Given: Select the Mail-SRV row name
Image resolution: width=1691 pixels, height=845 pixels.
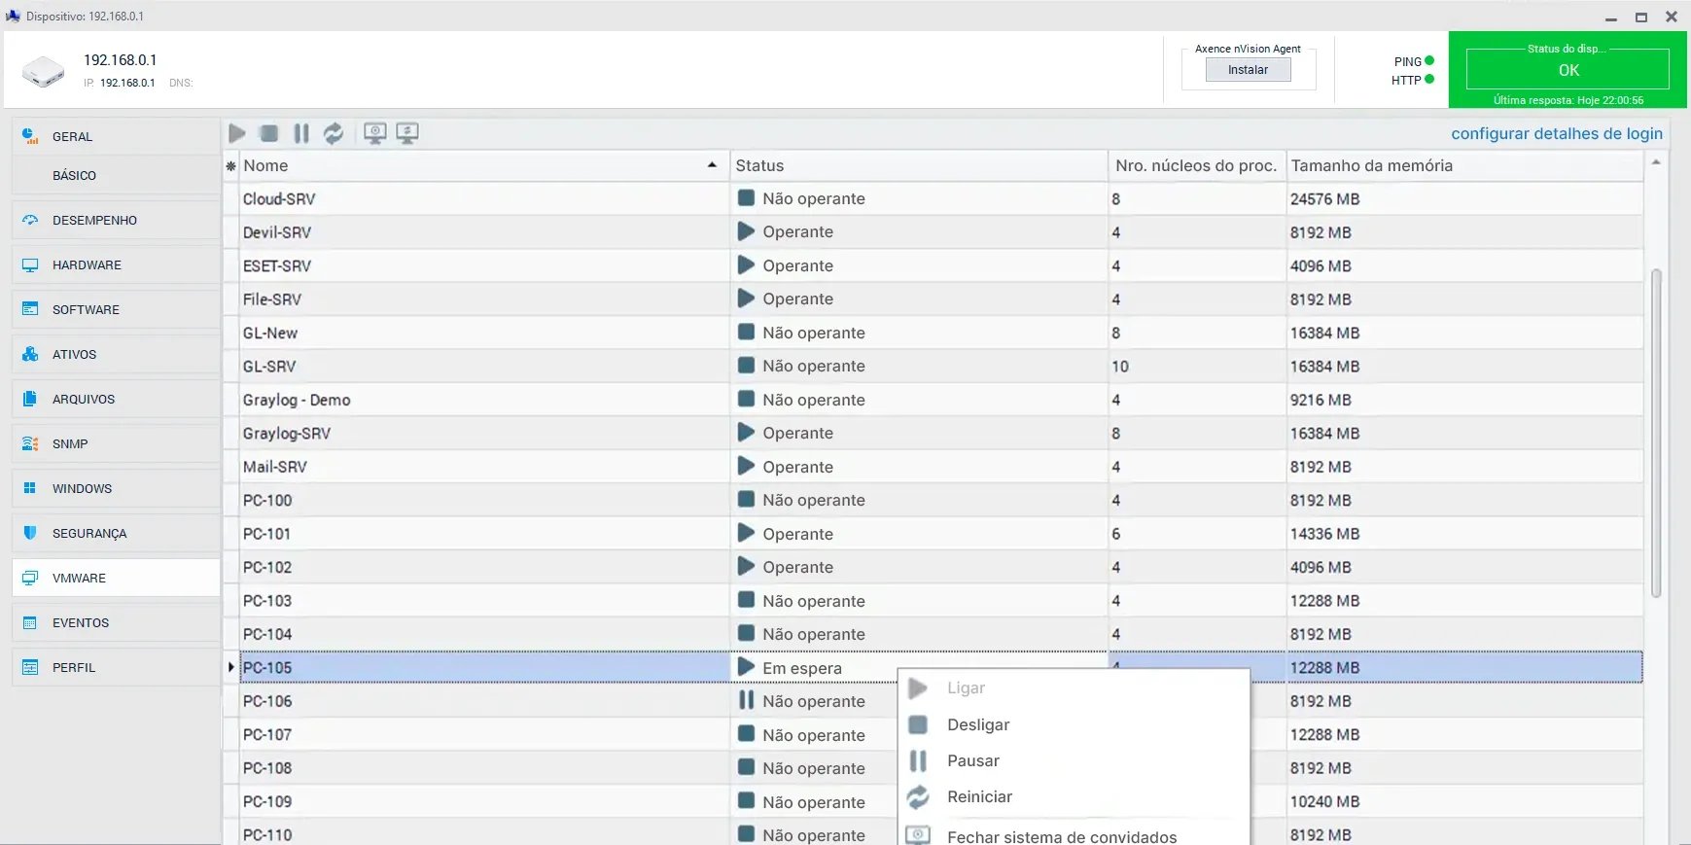Looking at the screenshot, I should [275, 467].
